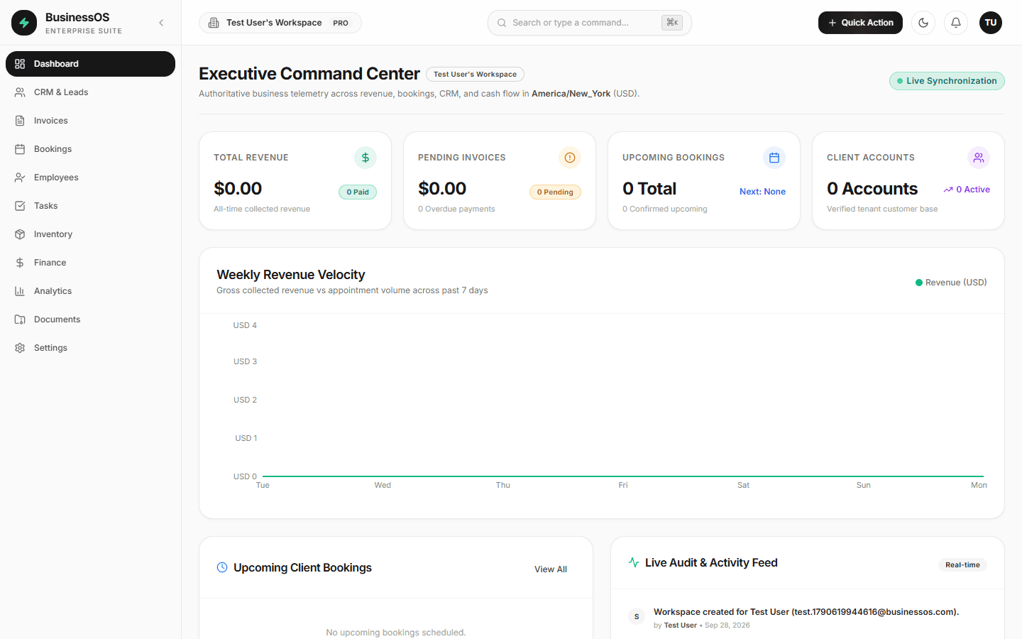
Task: Click the BusinessOS lightning bolt logo
Action: click(x=24, y=23)
